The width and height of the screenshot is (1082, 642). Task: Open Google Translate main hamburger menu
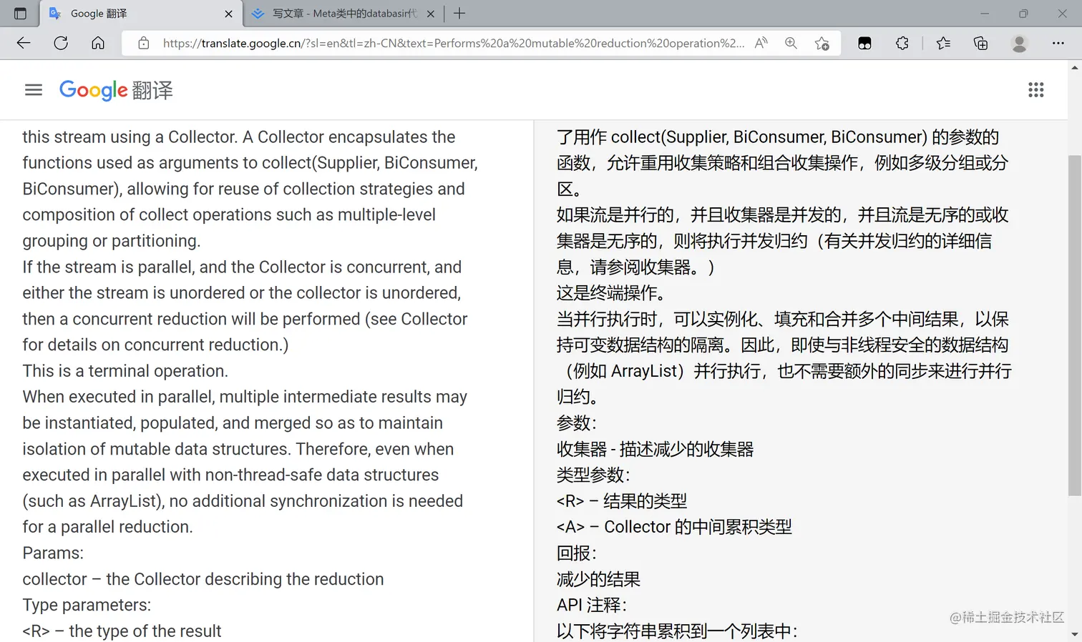(34, 89)
